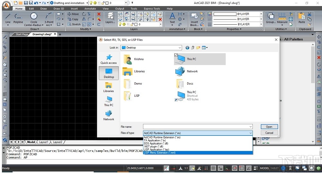
Task: Select LISP Application (*.lsp) option
Action: pyautogui.click(x=198, y=150)
